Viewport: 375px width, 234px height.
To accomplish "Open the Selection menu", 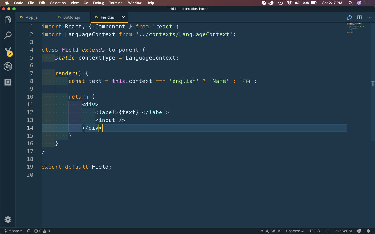I will [58, 3].
